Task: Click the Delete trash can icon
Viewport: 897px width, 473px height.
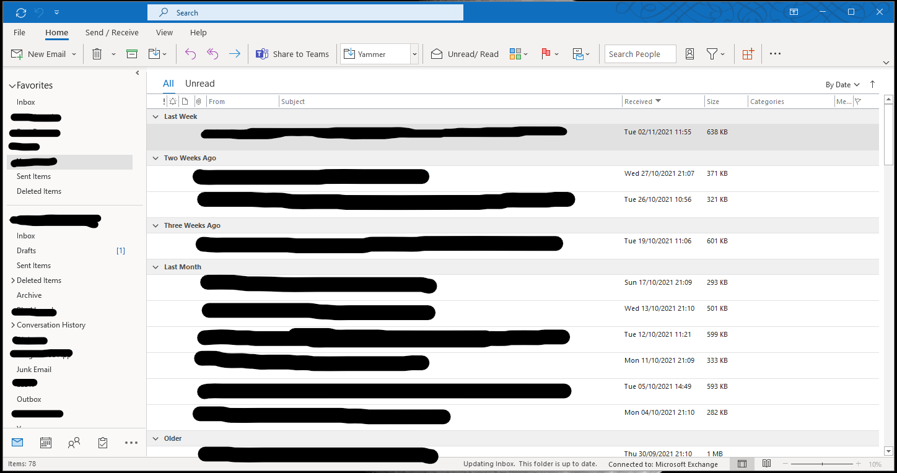Action: (97, 54)
